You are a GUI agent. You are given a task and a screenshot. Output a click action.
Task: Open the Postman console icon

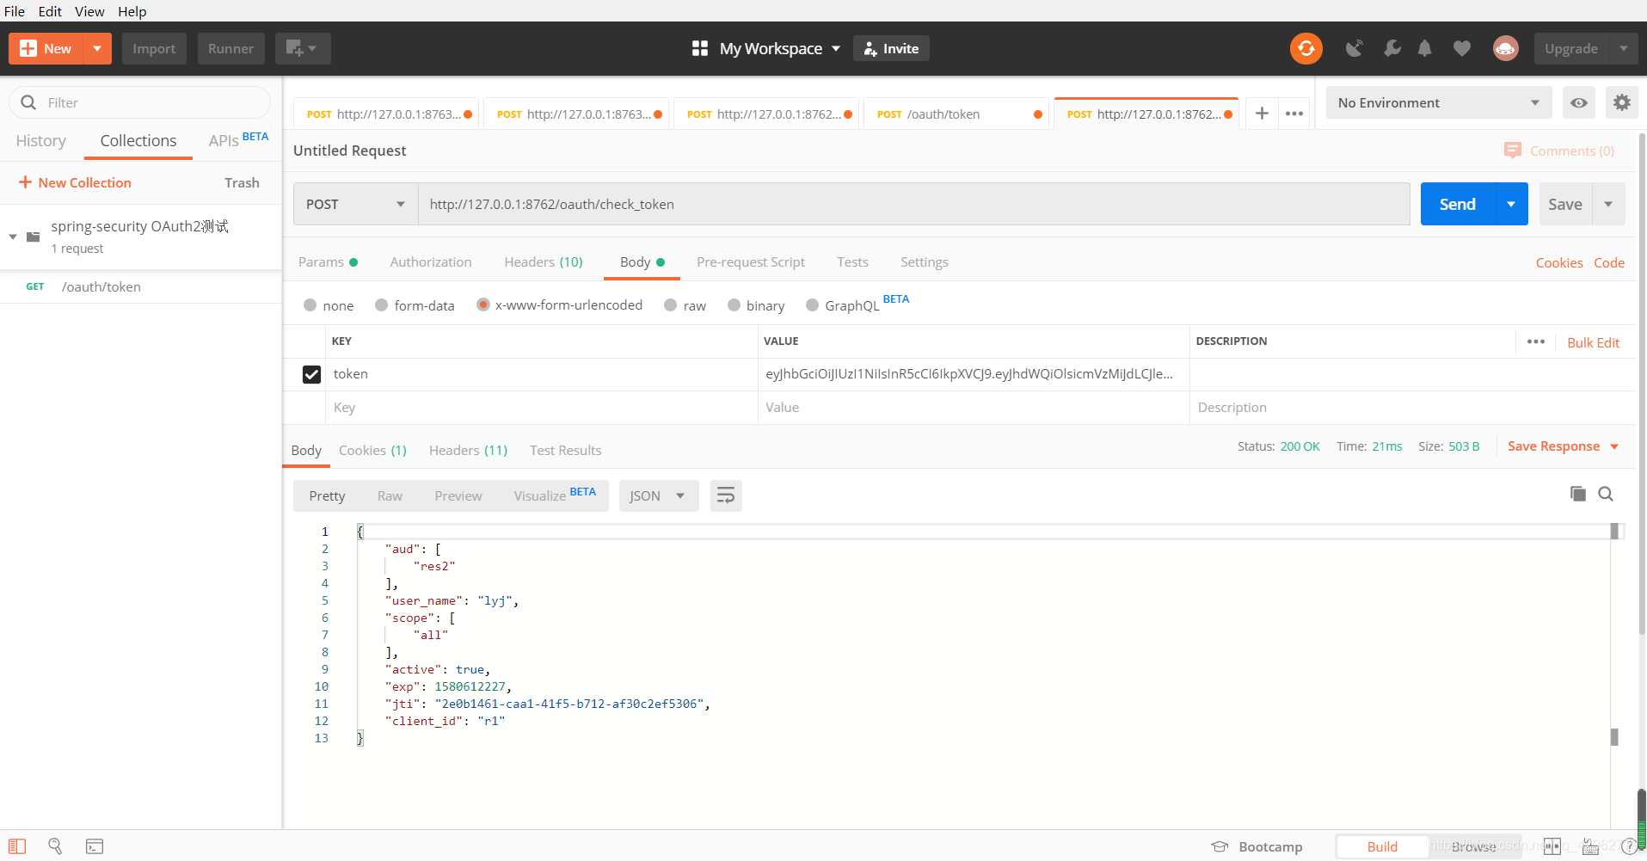click(x=95, y=846)
